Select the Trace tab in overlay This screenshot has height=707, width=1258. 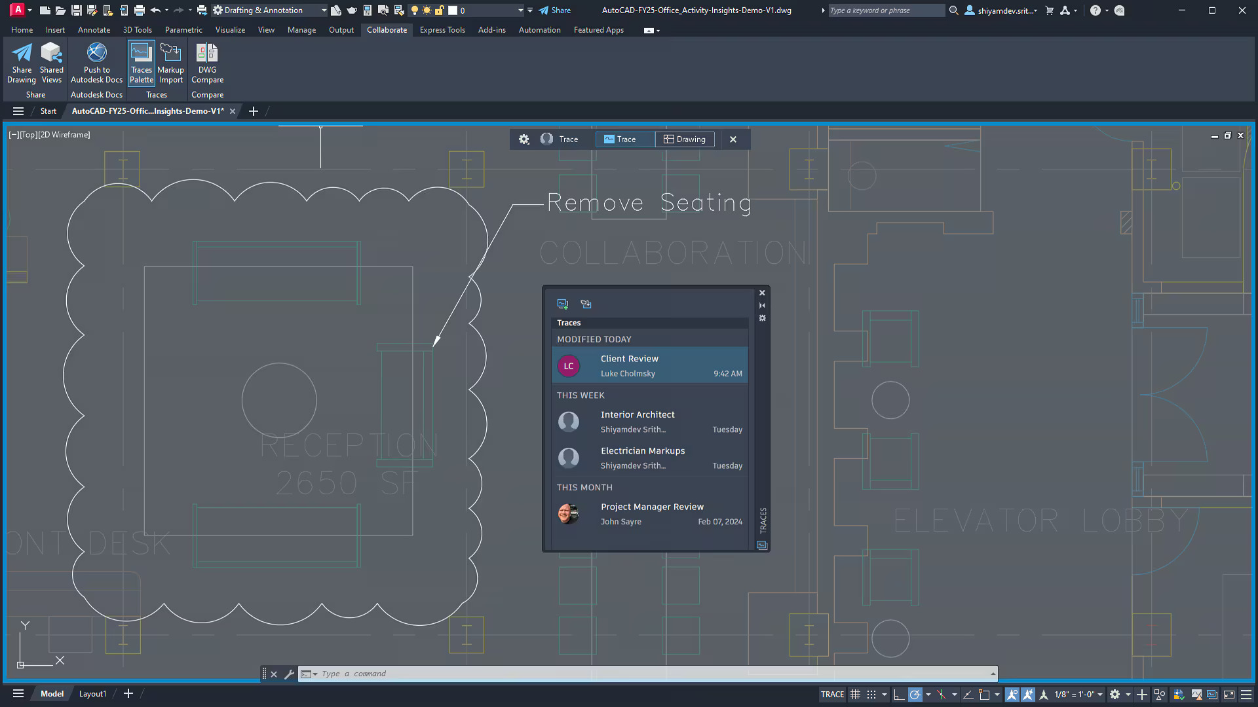click(626, 139)
